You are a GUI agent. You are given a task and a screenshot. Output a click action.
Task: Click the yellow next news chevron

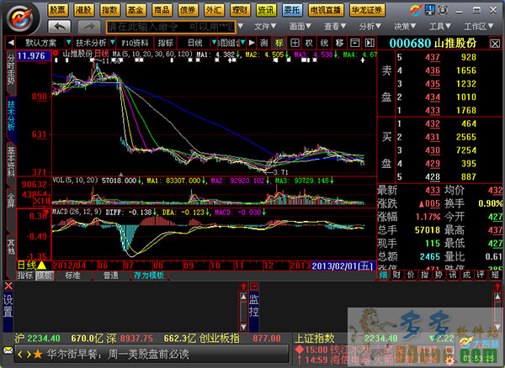tap(29, 355)
